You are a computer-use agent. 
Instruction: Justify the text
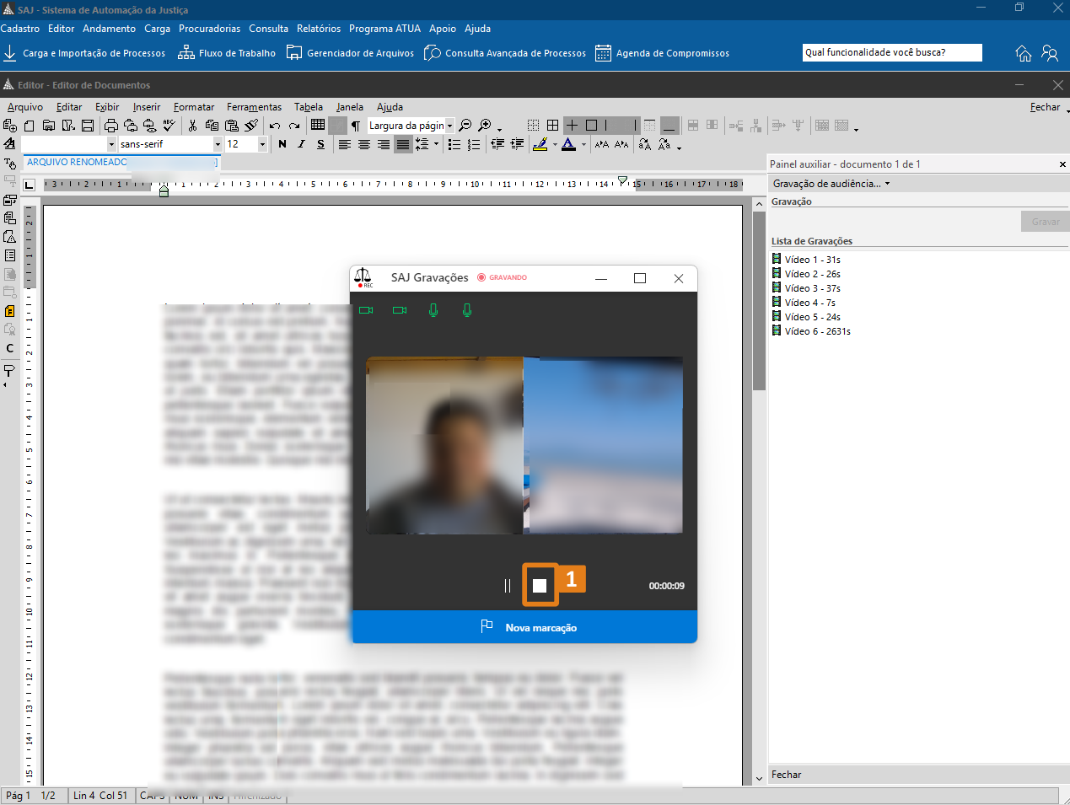tap(403, 144)
